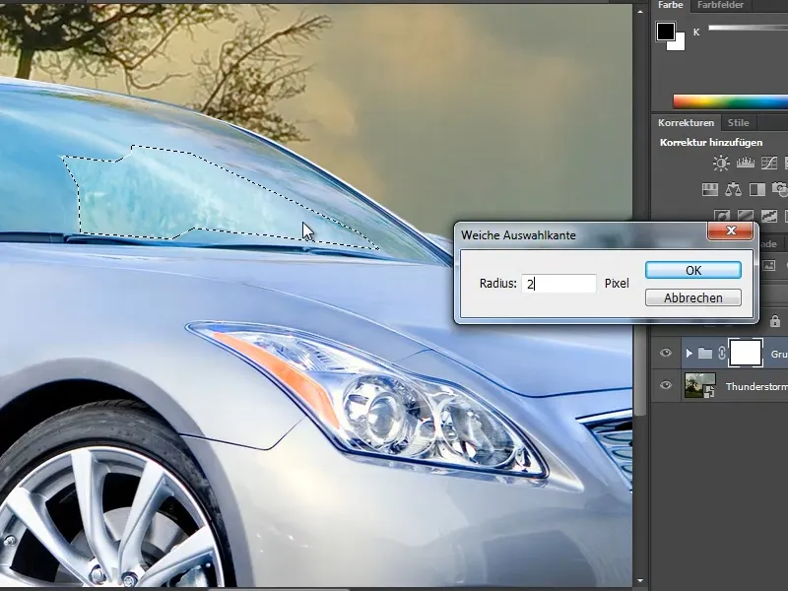The width and height of the screenshot is (788, 591).
Task: Click the Korrektur hinzufügen heading
Action: pyautogui.click(x=711, y=142)
